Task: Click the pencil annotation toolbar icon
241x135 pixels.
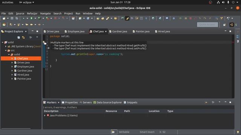Action: click(107, 18)
